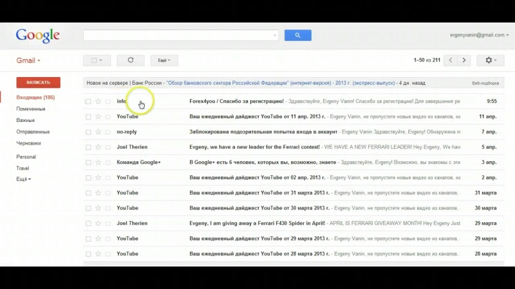Viewport: 515px width, 289px height.
Task: Open В Google+ есть 6 человек email
Action: tap(263, 162)
